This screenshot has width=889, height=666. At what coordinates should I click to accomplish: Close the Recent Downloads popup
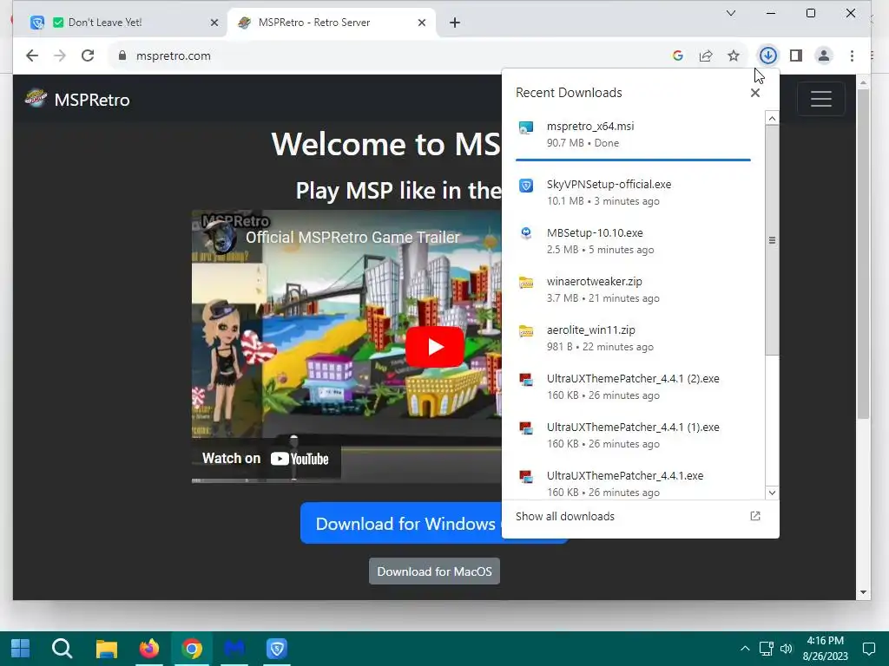(x=754, y=93)
